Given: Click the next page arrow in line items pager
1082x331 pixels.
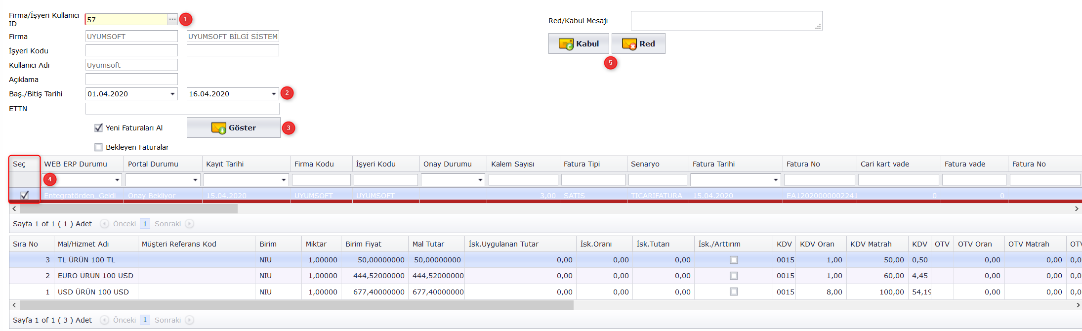Looking at the screenshot, I should tap(190, 320).
